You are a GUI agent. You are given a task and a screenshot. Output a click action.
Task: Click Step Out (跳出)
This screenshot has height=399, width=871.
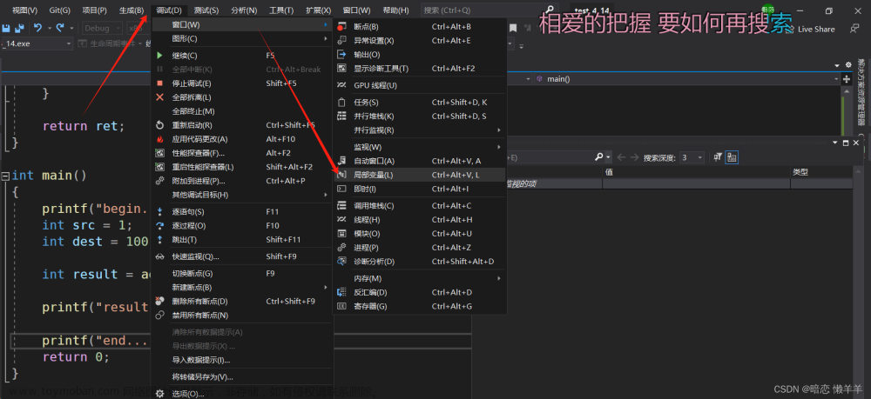pos(243,239)
